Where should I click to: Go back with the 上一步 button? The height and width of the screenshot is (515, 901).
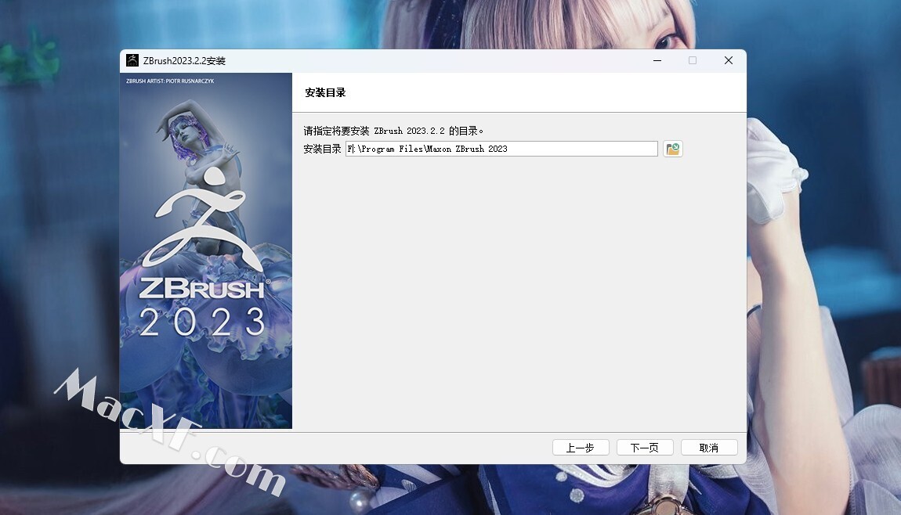pyautogui.click(x=581, y=447)
